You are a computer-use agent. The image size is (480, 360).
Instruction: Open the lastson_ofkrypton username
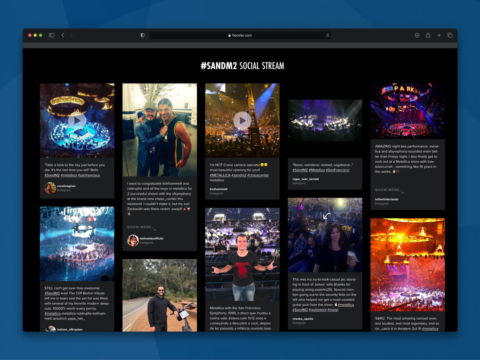(x=70, y=329)
